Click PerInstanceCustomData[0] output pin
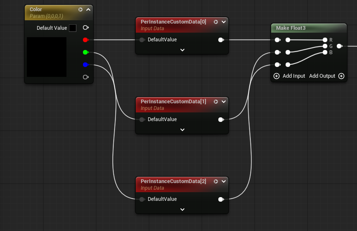The height and width of the screenshot is (231, 357). 221,40
